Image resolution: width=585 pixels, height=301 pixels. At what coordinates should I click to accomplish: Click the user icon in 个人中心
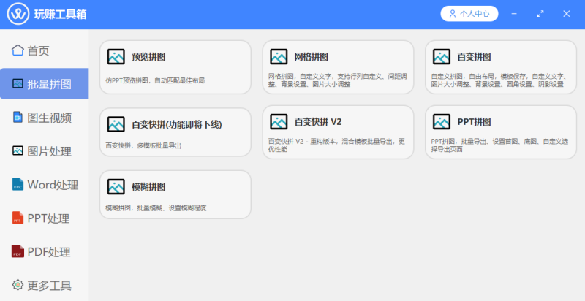(x=453, y=14)
